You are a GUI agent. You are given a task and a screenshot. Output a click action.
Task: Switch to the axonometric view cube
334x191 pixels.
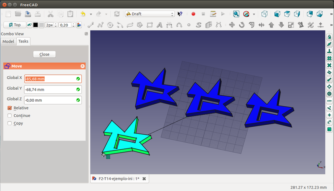264,14
